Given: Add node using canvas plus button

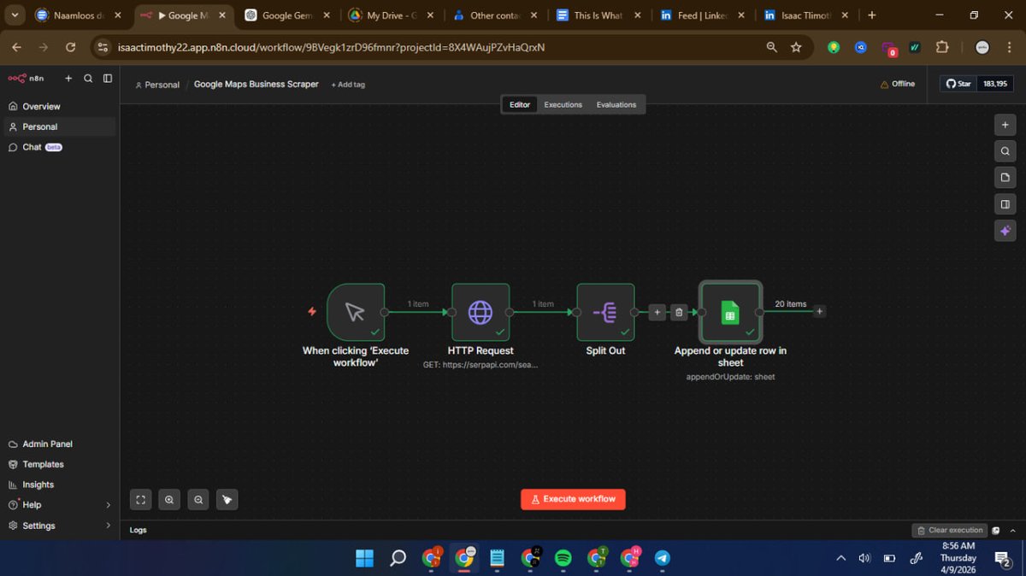Looking at the screenshot, I should point(1005,125).
